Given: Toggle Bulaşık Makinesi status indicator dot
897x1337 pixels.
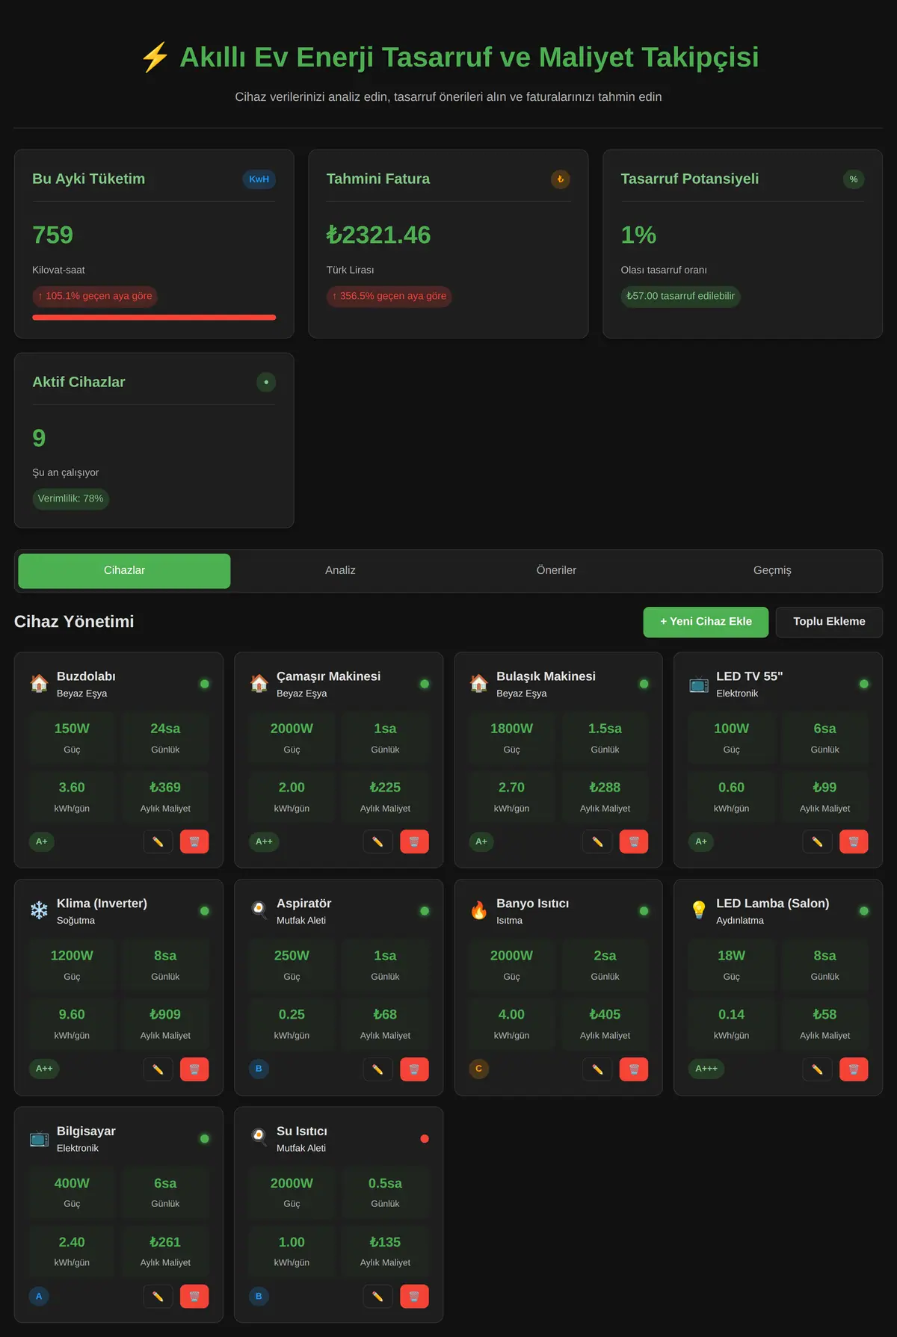Looking at the screenshot, I should [644, 684].
